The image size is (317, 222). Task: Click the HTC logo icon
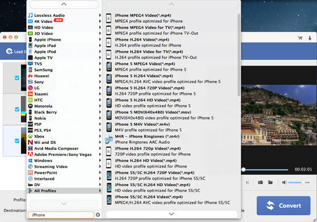click(30, 100)
